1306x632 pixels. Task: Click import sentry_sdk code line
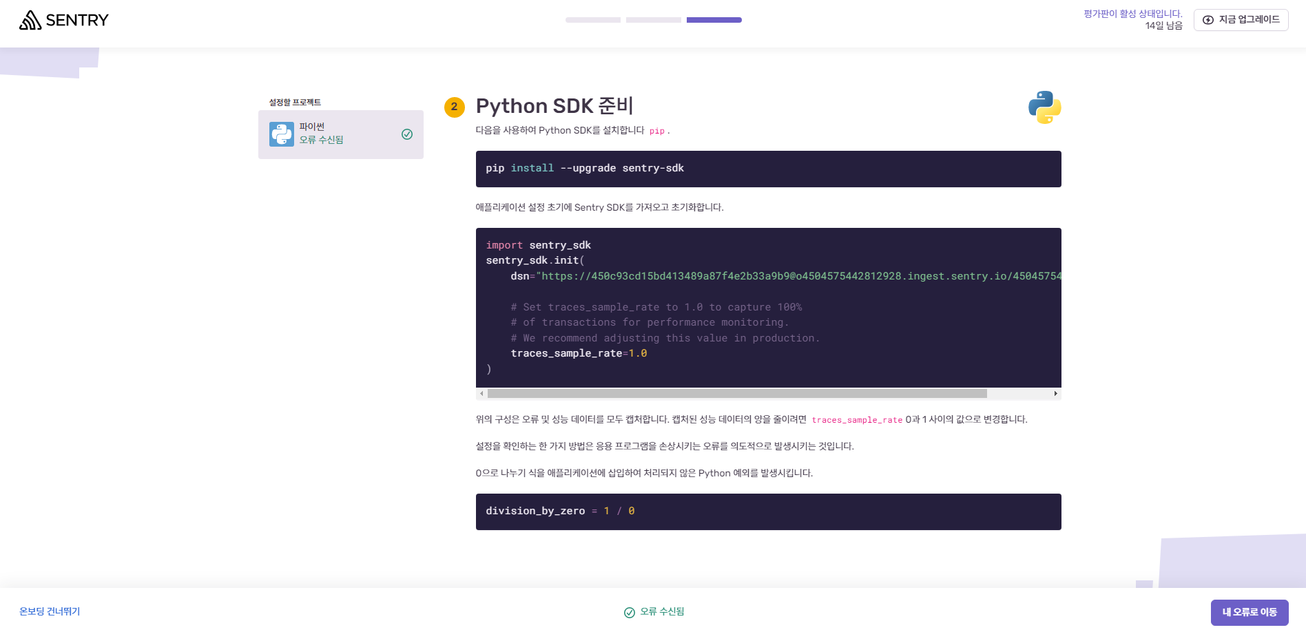point(538,245)
